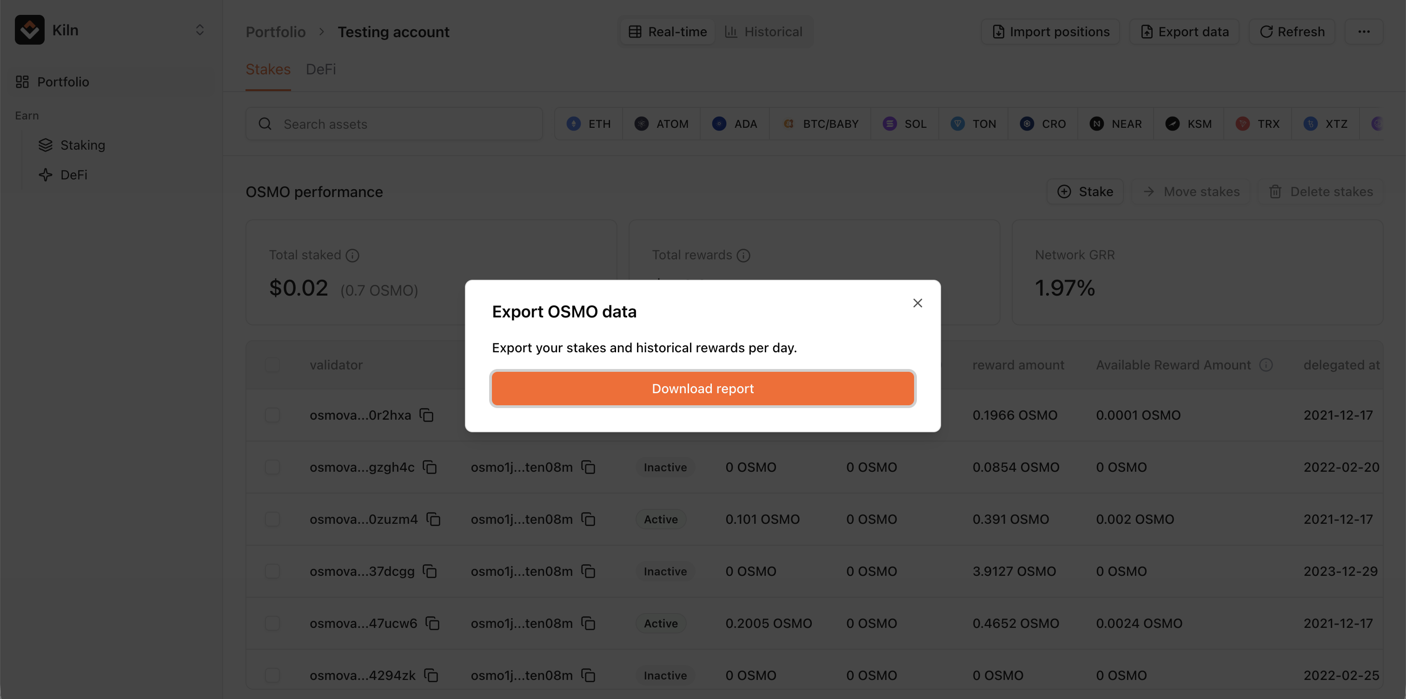Open the more options ellipsis menu
The height and width of the screenshot is (699, 1406).
pyautogui.click(x=1363, y=32)
